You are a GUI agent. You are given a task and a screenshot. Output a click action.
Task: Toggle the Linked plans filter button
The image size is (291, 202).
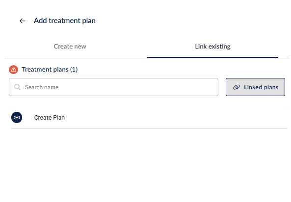coord(255,87)
